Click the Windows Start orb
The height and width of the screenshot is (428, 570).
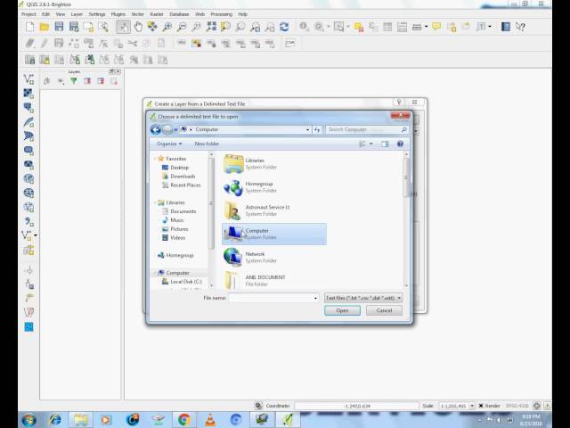tap(29, 420)
